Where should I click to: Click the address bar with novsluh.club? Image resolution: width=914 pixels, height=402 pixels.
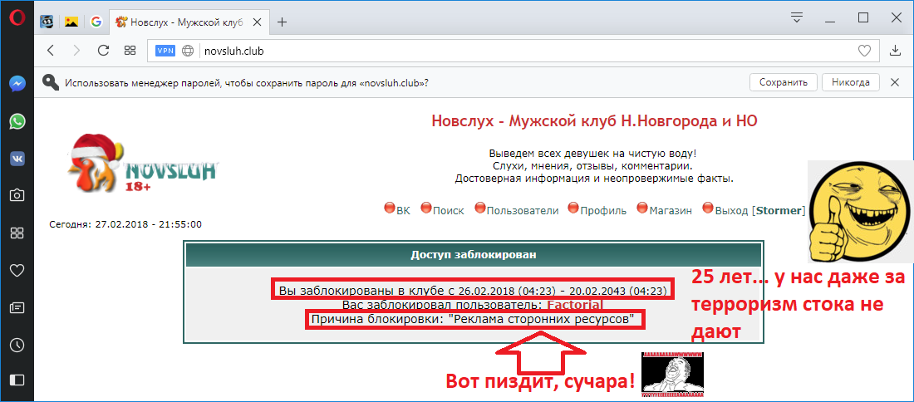(499, 51)
